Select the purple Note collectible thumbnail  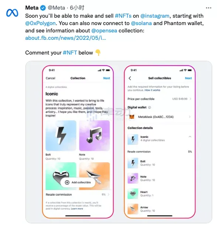(x=94, y=136)
